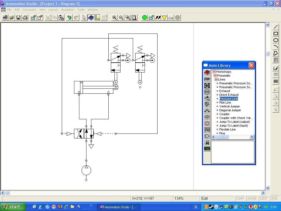The height and width of the screenshot is (211, 281).
Task: Undo the last action with green arrow
Action: [69, 18]
